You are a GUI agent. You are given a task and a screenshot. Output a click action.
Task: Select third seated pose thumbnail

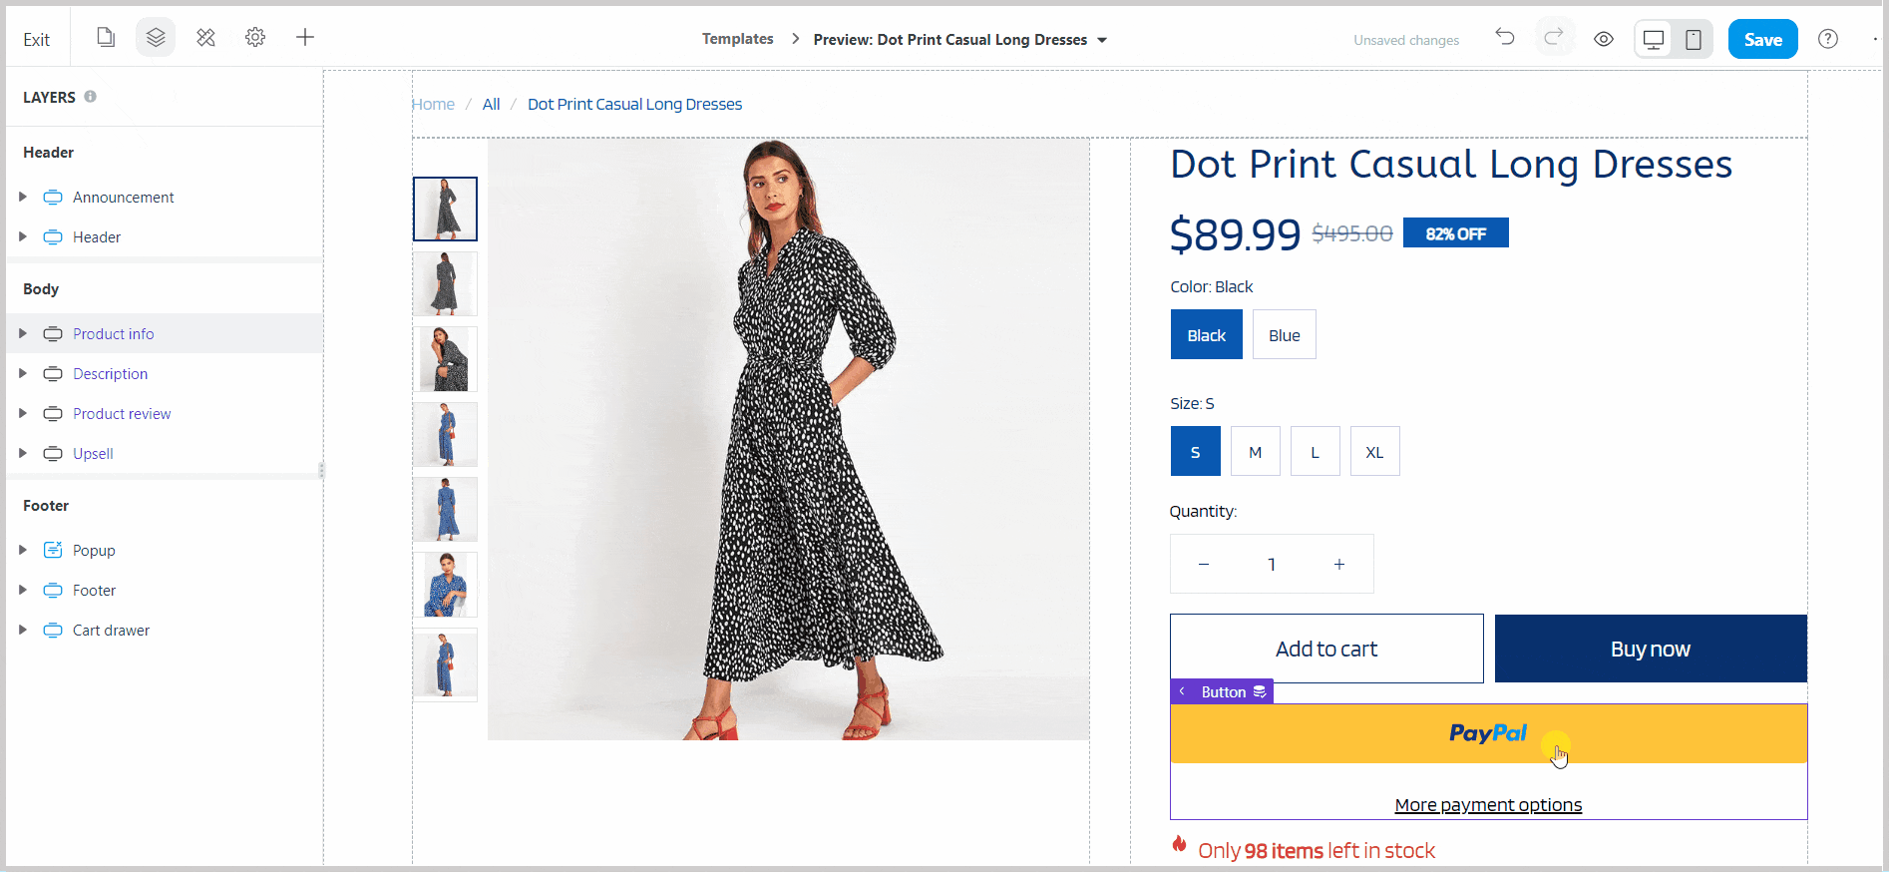pyautogui.click(x=446, y=359)
